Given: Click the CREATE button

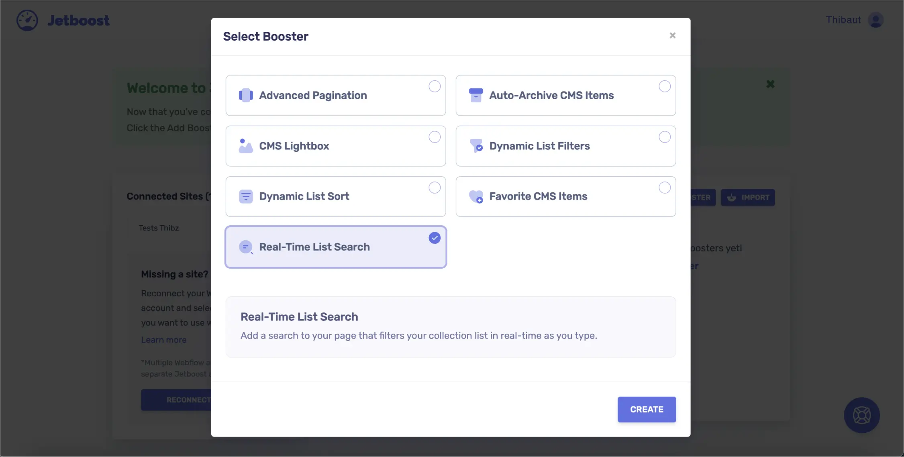Looking at the screenshot, I should (647, 409).
